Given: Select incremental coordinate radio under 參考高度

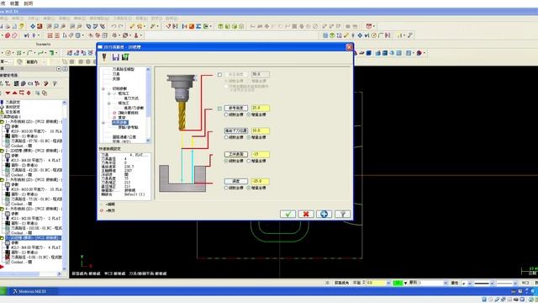Looking at the screenshot, I should click(x=249, y=114).
